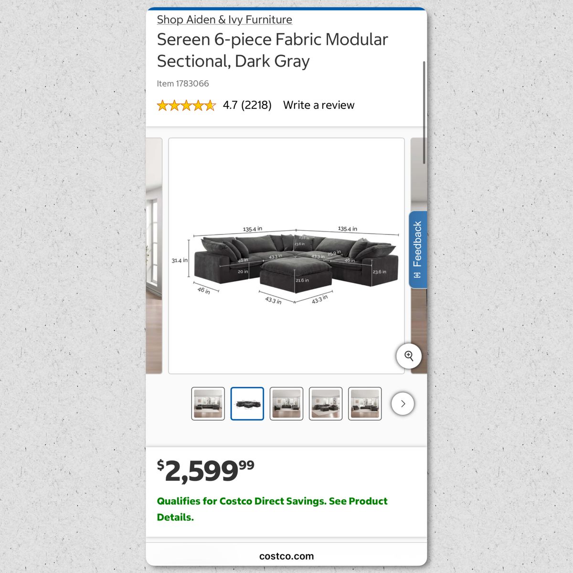Select the dimensions diagram thumbnail
Screen dimensions: 573x573
247,403
